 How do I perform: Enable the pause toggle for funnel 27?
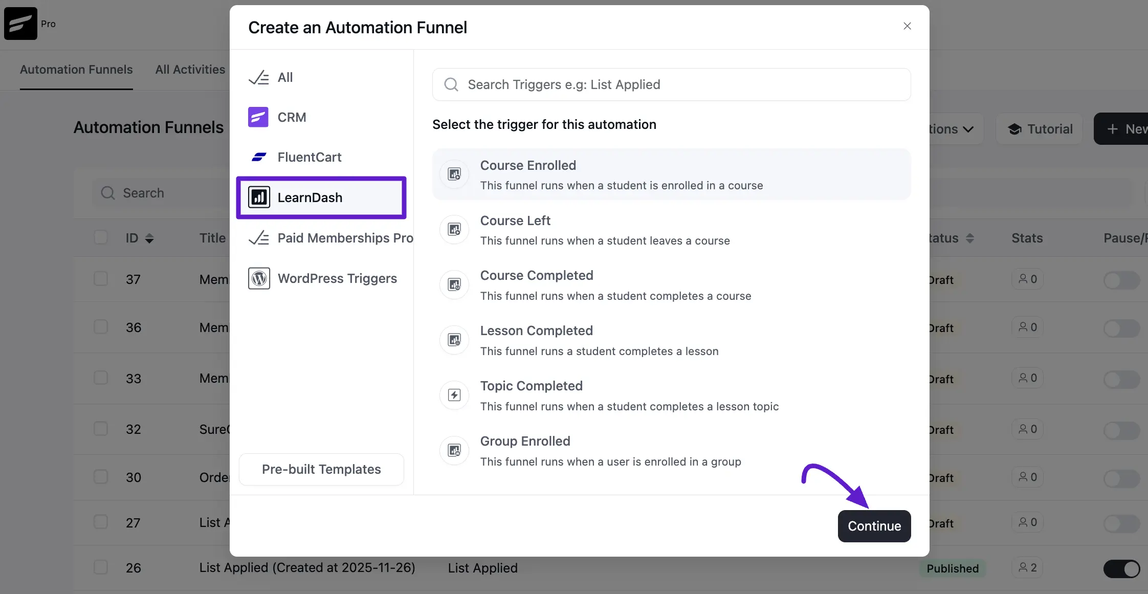coord(1121,523)
